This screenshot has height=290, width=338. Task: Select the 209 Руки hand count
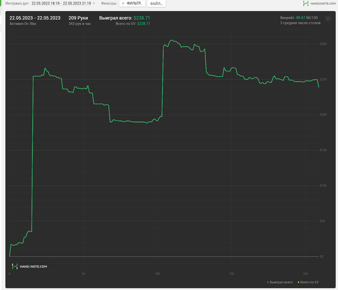78,18
